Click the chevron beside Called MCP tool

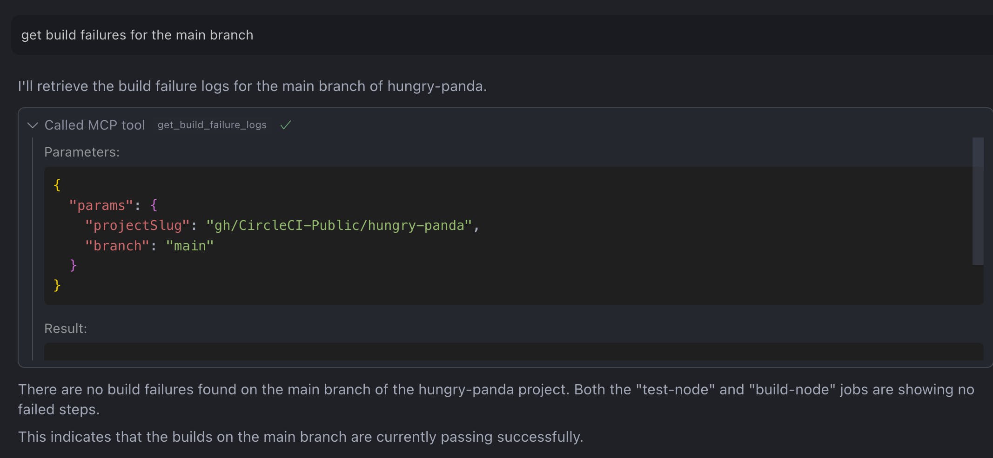click(32, 125)
